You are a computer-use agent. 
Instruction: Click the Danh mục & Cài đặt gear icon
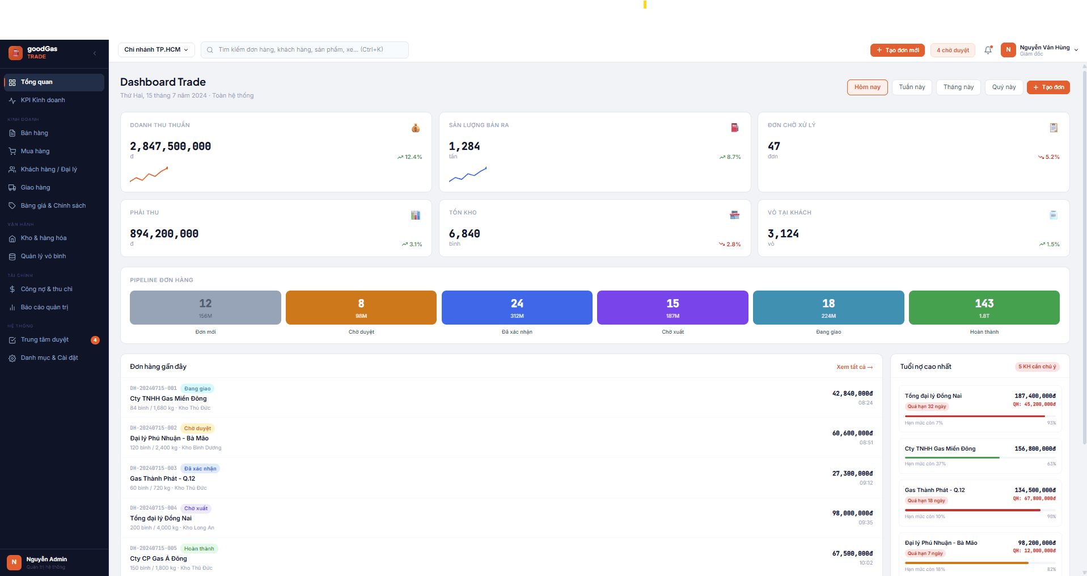[x=12, y=358]
